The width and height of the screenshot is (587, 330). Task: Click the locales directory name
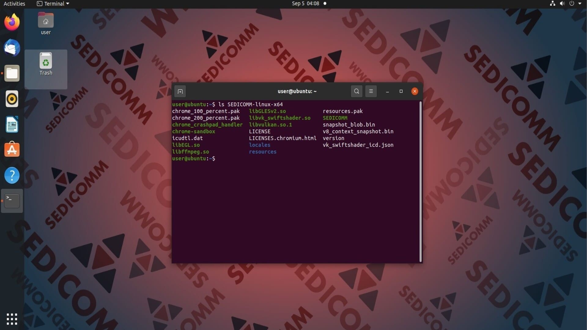point(260,145)
